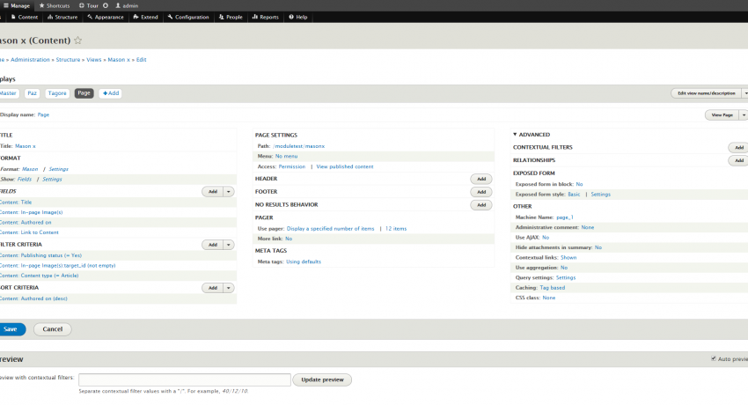Click Edit view name/description button
This screenshot has height=405, width=748.
707,93
